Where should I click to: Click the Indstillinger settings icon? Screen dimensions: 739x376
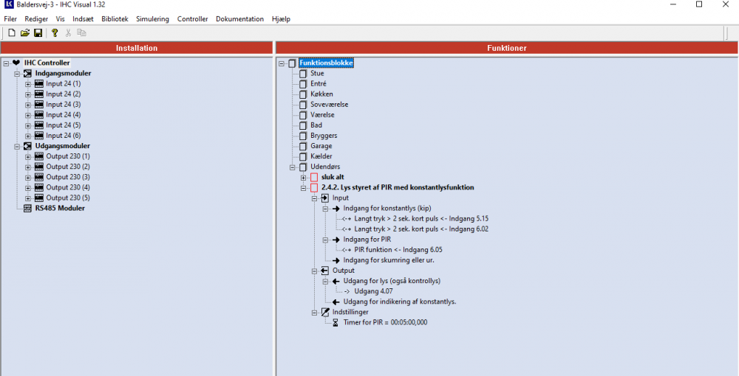(325, 312)
